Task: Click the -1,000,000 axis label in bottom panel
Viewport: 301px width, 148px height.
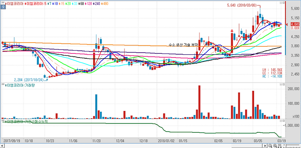Action: [x=291, y=125]
